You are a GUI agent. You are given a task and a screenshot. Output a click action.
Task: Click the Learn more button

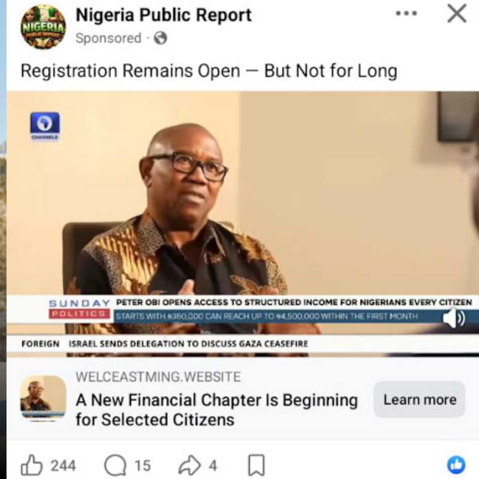[x=420, y=399]
